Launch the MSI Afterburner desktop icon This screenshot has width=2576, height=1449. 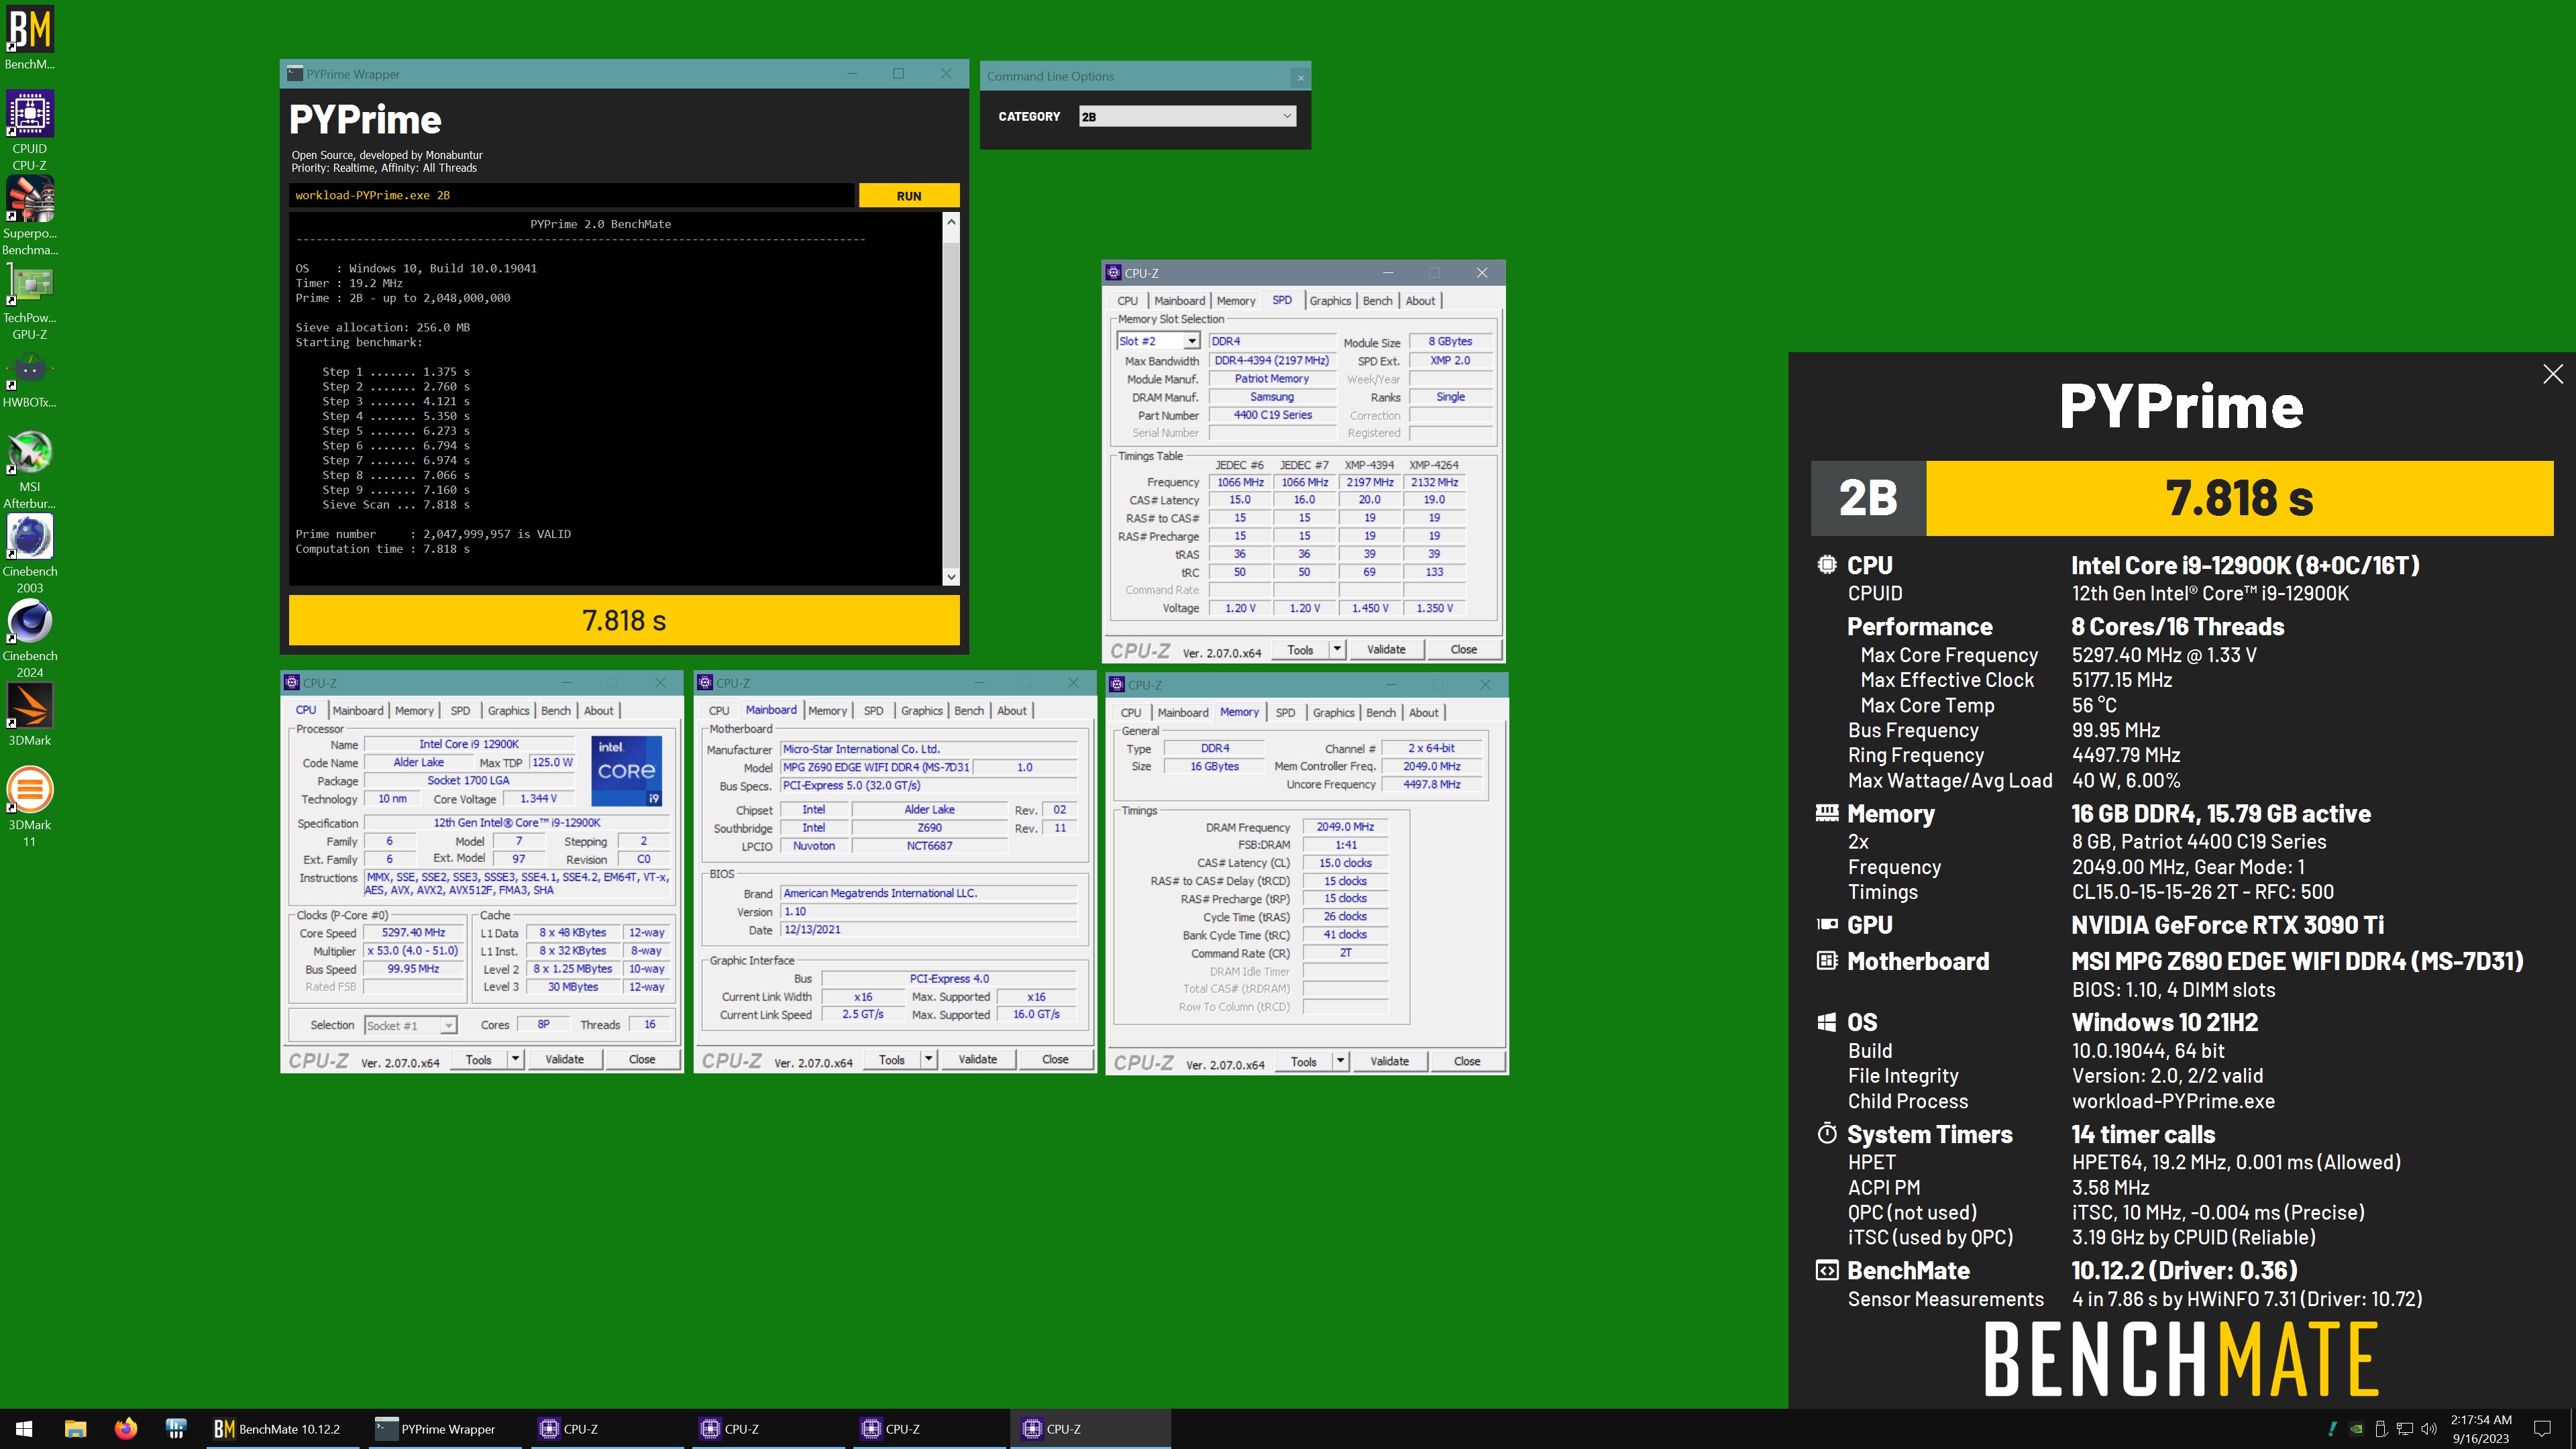coord(30,470)
